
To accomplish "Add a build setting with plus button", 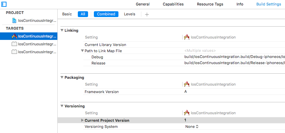I will (x=147, y=14).
